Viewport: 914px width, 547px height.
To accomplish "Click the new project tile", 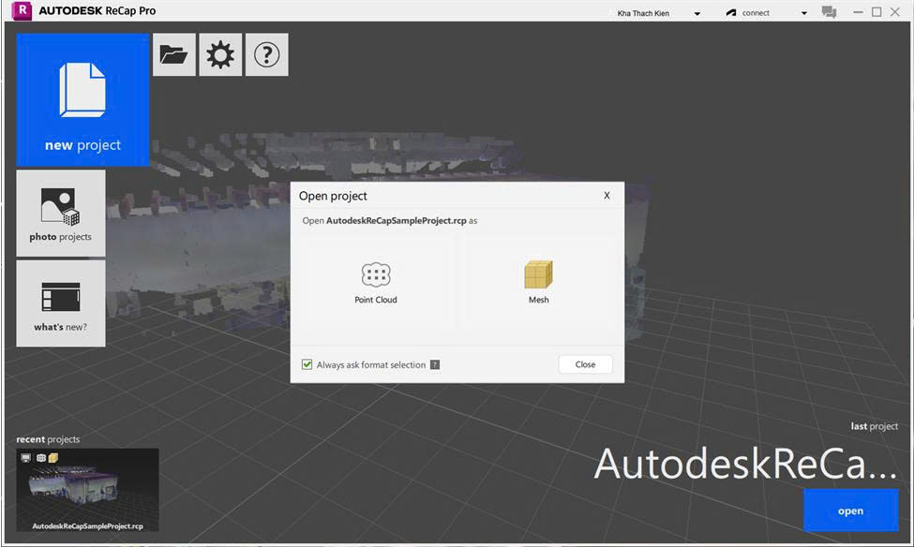I will click(82, 99).
